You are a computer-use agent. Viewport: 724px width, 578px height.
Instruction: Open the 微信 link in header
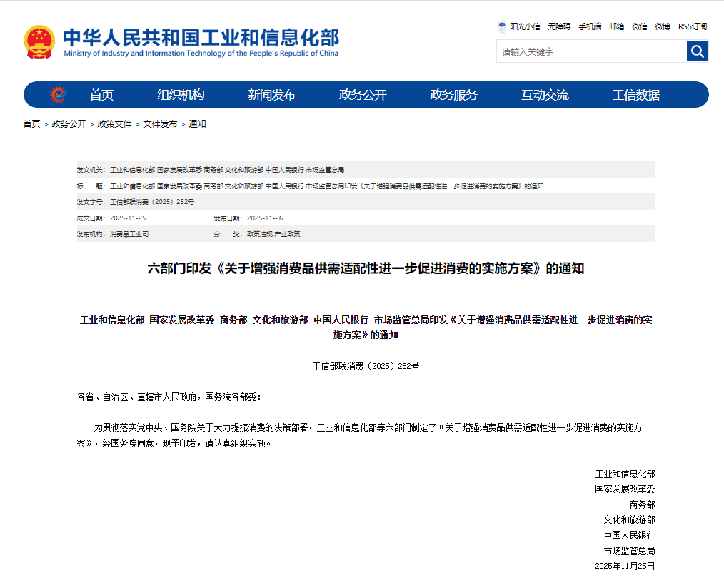[640, 26]
